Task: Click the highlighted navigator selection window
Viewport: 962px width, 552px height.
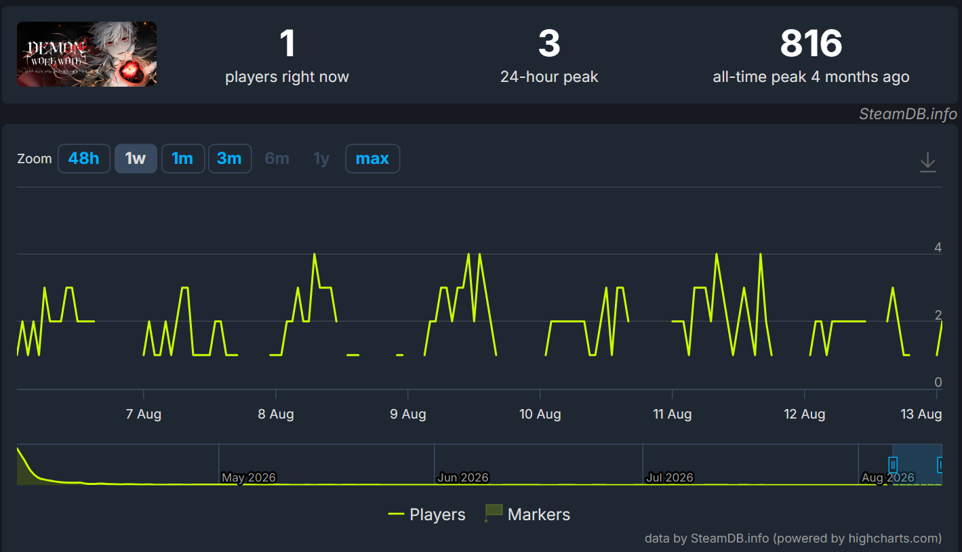Action: (917, 464)
